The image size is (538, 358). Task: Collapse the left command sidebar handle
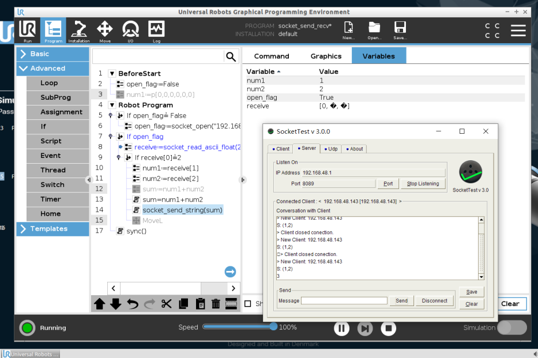click(89, 180)
